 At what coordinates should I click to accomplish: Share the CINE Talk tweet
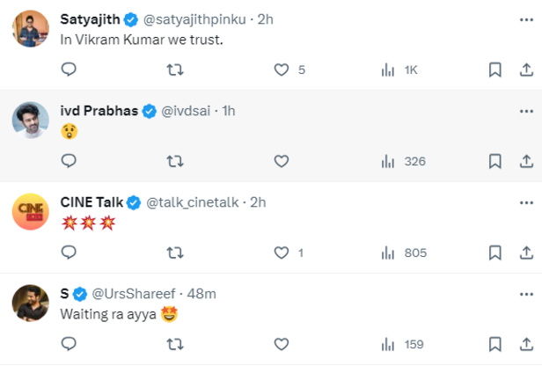pos(526,253)
